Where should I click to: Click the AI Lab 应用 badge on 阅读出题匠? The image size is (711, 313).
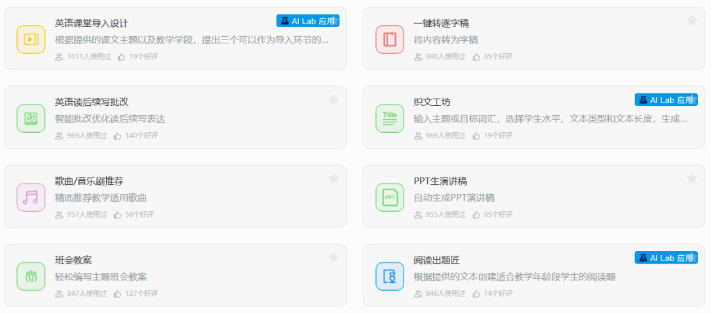(666, 258)
